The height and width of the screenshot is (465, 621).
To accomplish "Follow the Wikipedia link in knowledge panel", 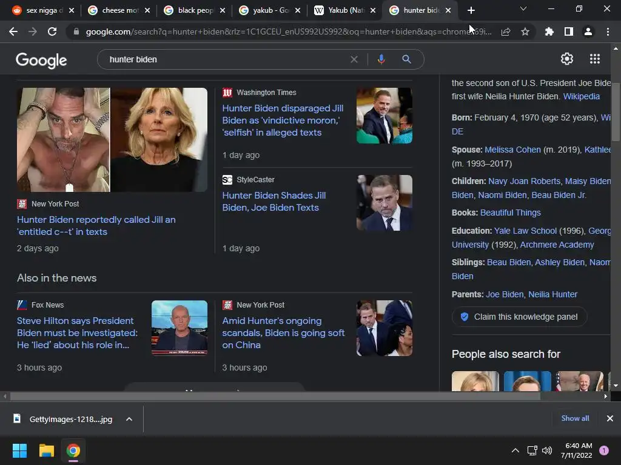I will (582, 96).
